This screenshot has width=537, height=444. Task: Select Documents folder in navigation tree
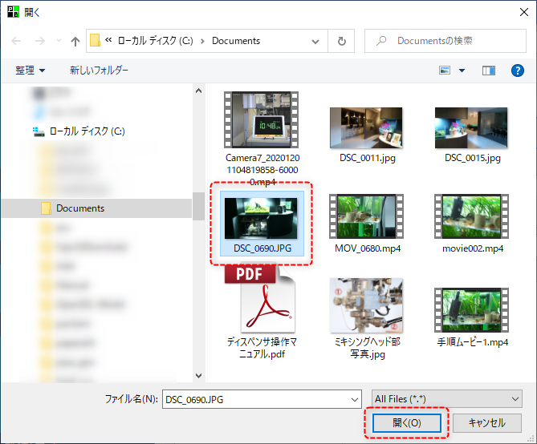[79, 208]
